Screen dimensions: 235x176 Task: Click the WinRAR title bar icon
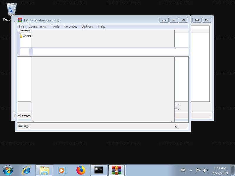coord(20,20)
